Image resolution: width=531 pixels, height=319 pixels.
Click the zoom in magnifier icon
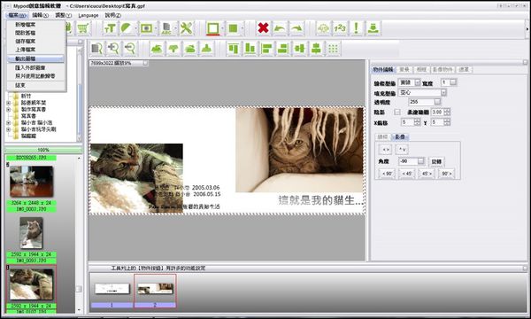click(113, 49)
